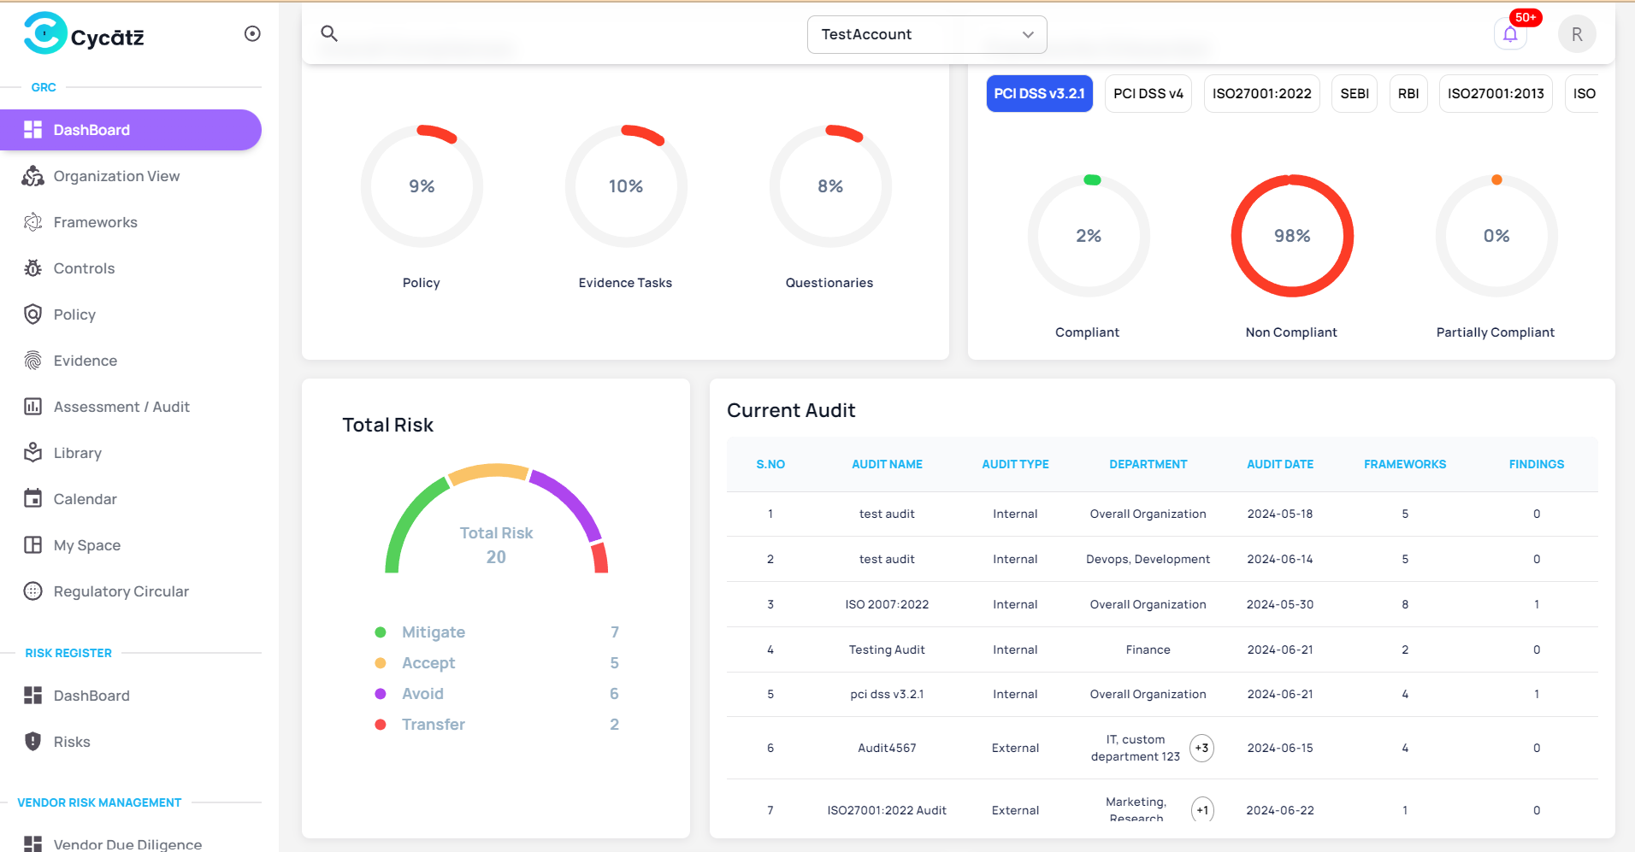Click 'Devops, Development' department cell
The image size is (1635, 852).
[1148, 559]
